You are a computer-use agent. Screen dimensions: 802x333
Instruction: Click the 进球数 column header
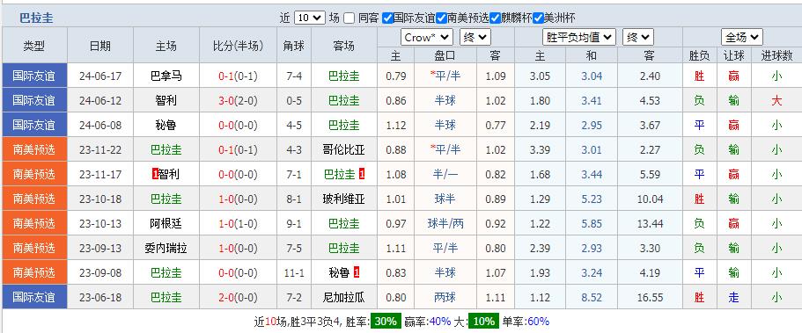pos(776,55)
